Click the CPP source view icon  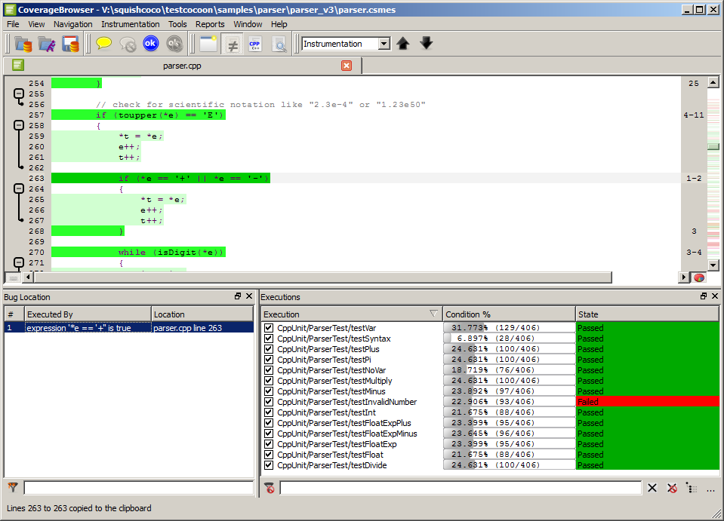pyautogui.click(x=255, y=44)
